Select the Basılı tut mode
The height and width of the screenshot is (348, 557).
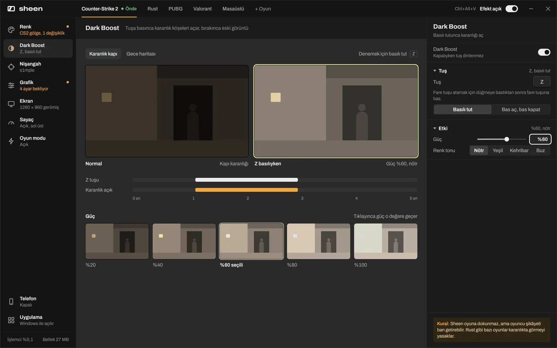pos(463,109)
